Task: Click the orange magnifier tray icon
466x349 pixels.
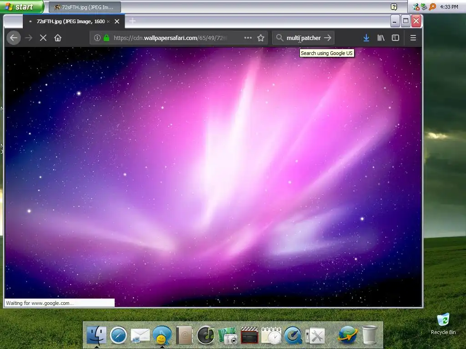Action: pos(432,6)
